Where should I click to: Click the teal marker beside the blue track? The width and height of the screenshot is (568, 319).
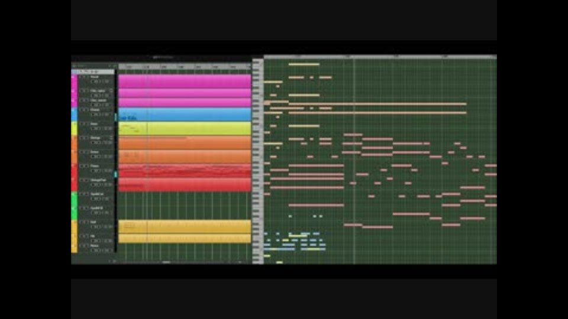[x=116, y=117]
